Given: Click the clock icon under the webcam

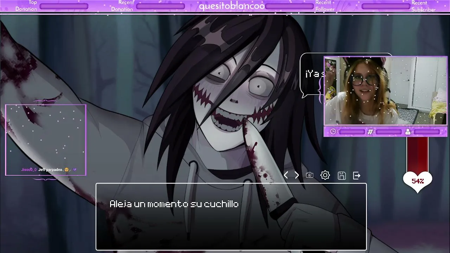Looking at the screenshot, I should 333,132.
